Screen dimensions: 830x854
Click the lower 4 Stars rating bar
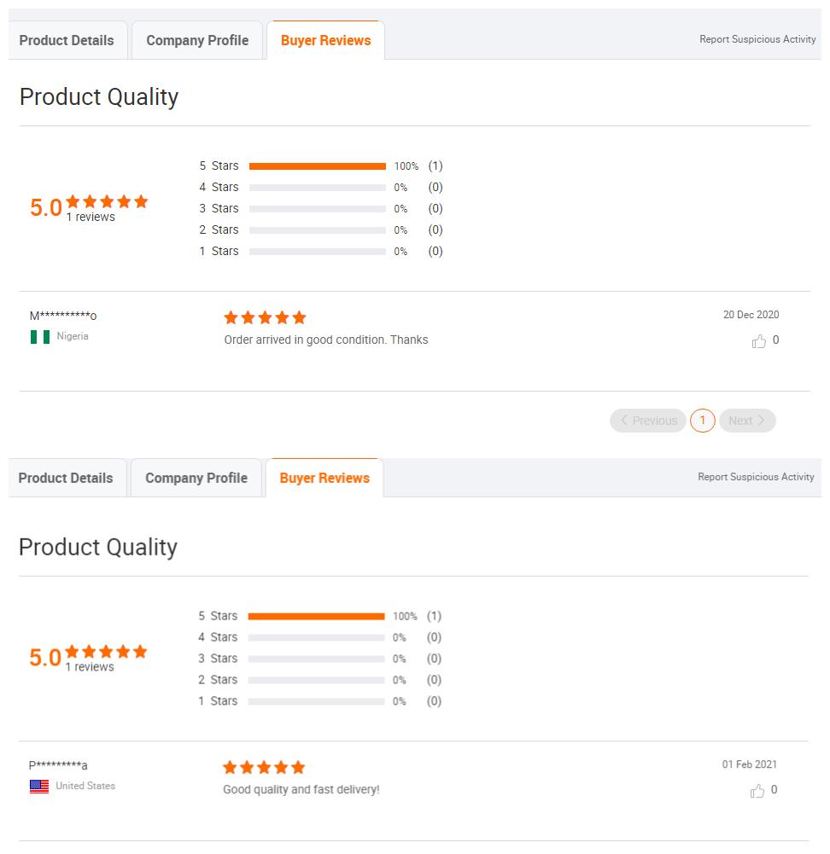coord(316,637)
